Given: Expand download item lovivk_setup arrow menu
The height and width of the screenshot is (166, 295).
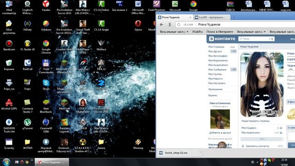Looking at the screenshot, I should 200,153.
